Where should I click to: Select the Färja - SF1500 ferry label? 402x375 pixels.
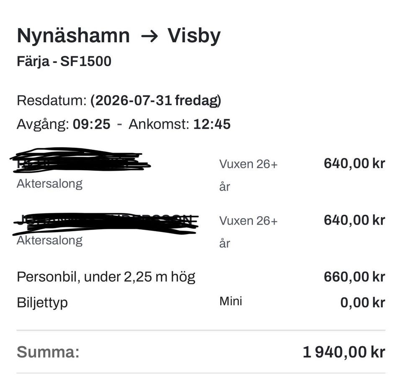pyautogui.click(x=64, y=62)
